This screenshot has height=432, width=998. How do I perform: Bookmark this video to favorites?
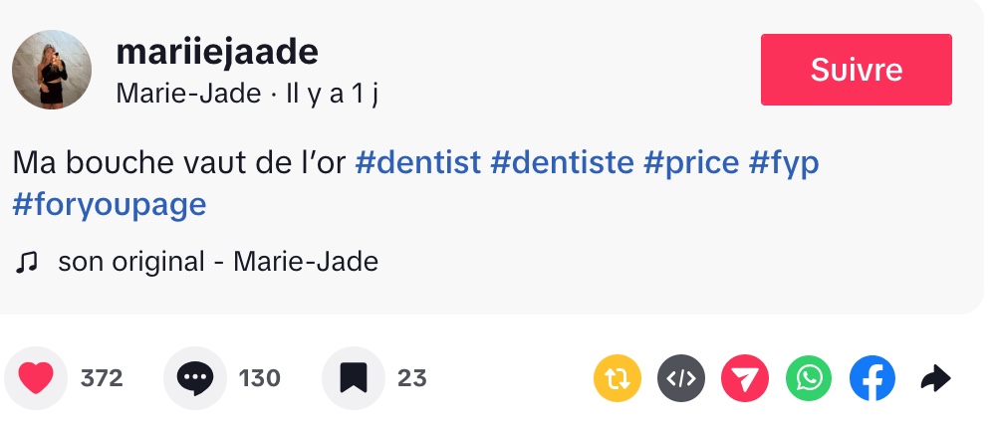coord(354,378)
